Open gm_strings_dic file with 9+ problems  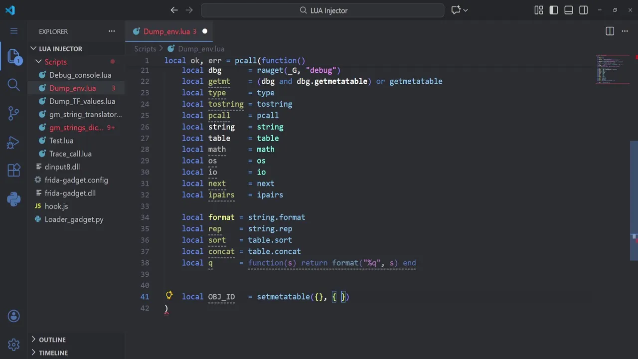coord(76,128)
